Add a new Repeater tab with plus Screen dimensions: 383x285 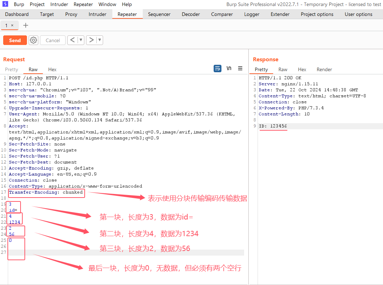26,25
